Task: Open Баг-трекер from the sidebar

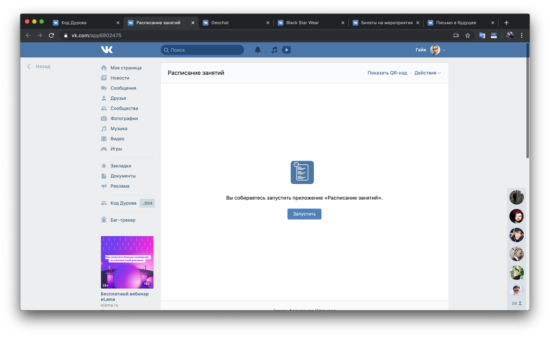Action: [x=123, y=220]
